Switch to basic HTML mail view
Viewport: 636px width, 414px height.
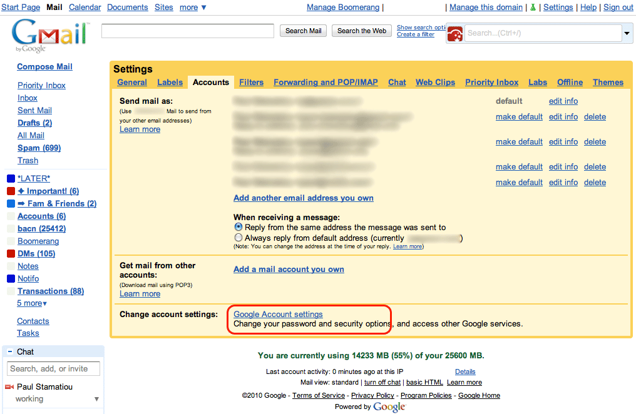pos(424,382)
